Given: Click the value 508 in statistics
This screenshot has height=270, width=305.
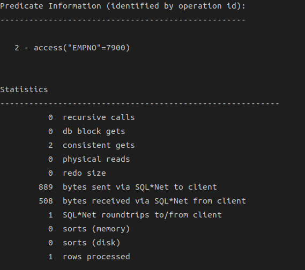Looking at the screenshot, I should click(46, 201).
